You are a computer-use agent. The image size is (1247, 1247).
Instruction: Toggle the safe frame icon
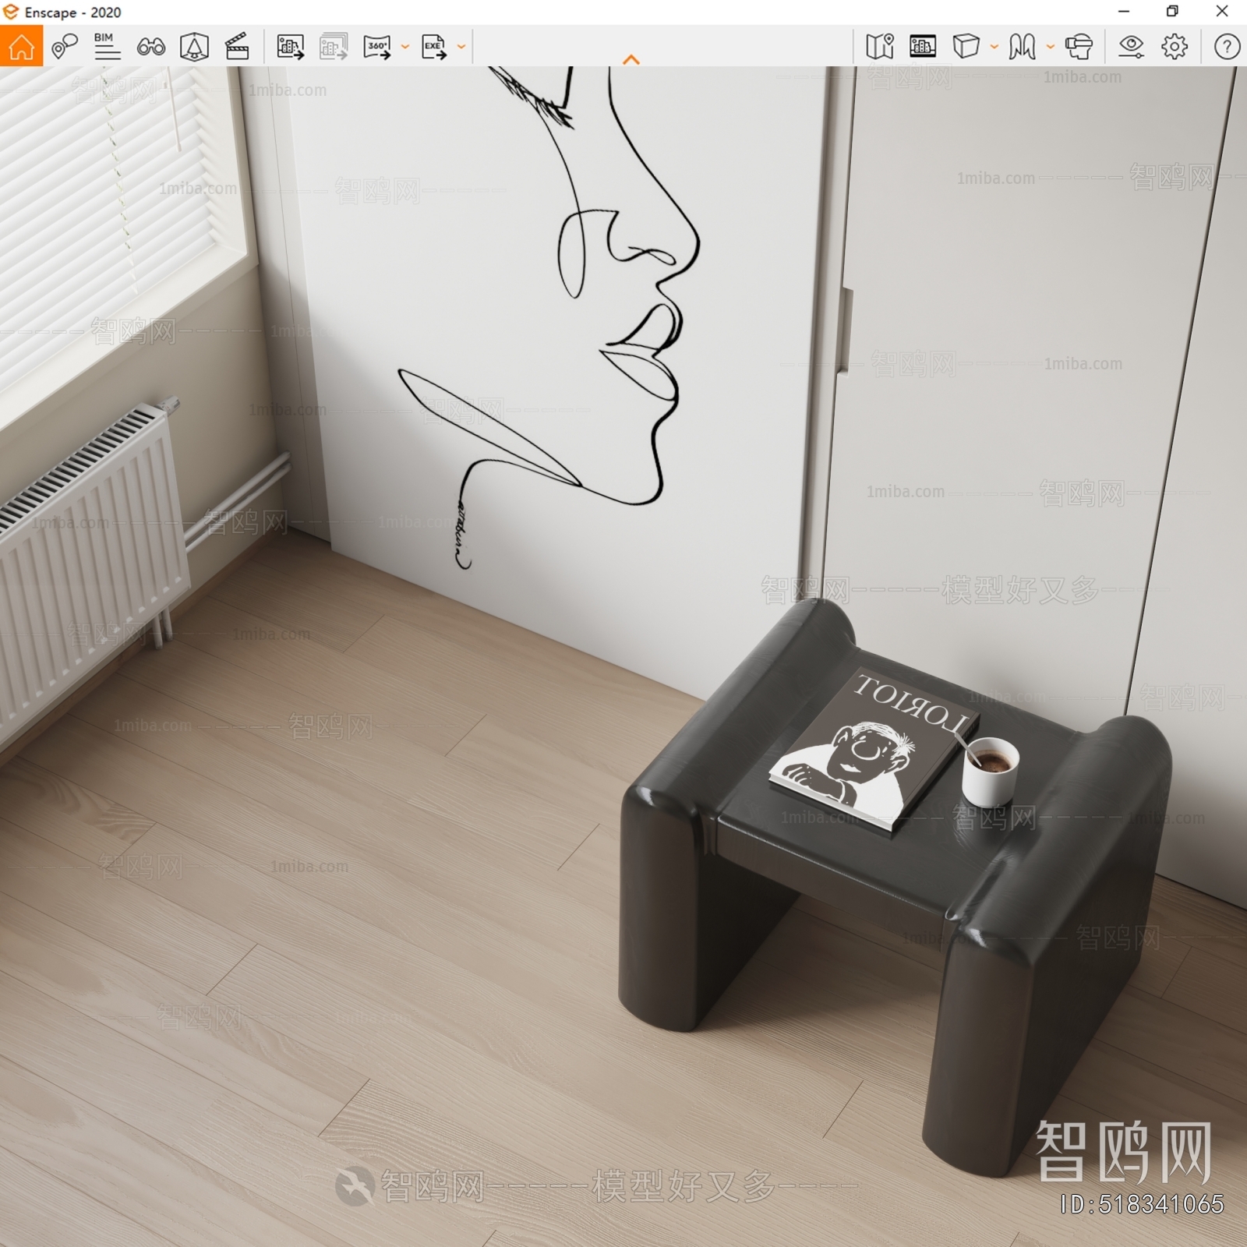pyautogui.click(x=923, y=47)
